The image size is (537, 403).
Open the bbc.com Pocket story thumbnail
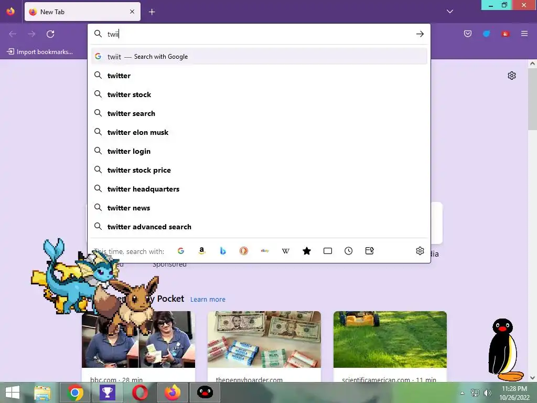[138, 340]
